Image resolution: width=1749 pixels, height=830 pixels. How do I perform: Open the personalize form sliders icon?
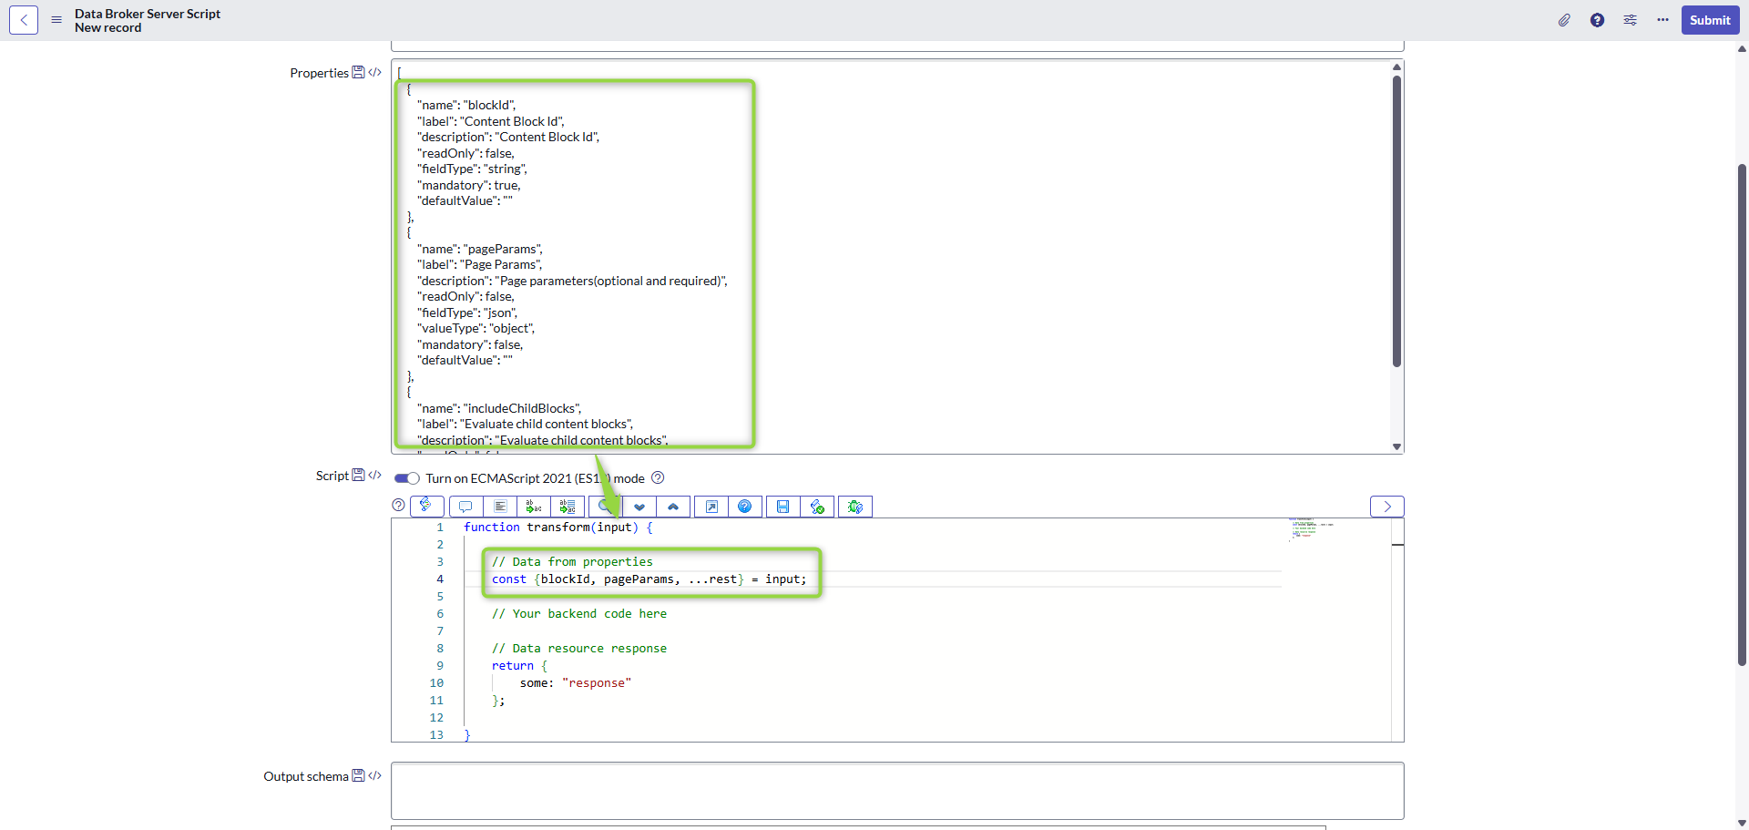pyautogui.click(x=1630, y=20)
